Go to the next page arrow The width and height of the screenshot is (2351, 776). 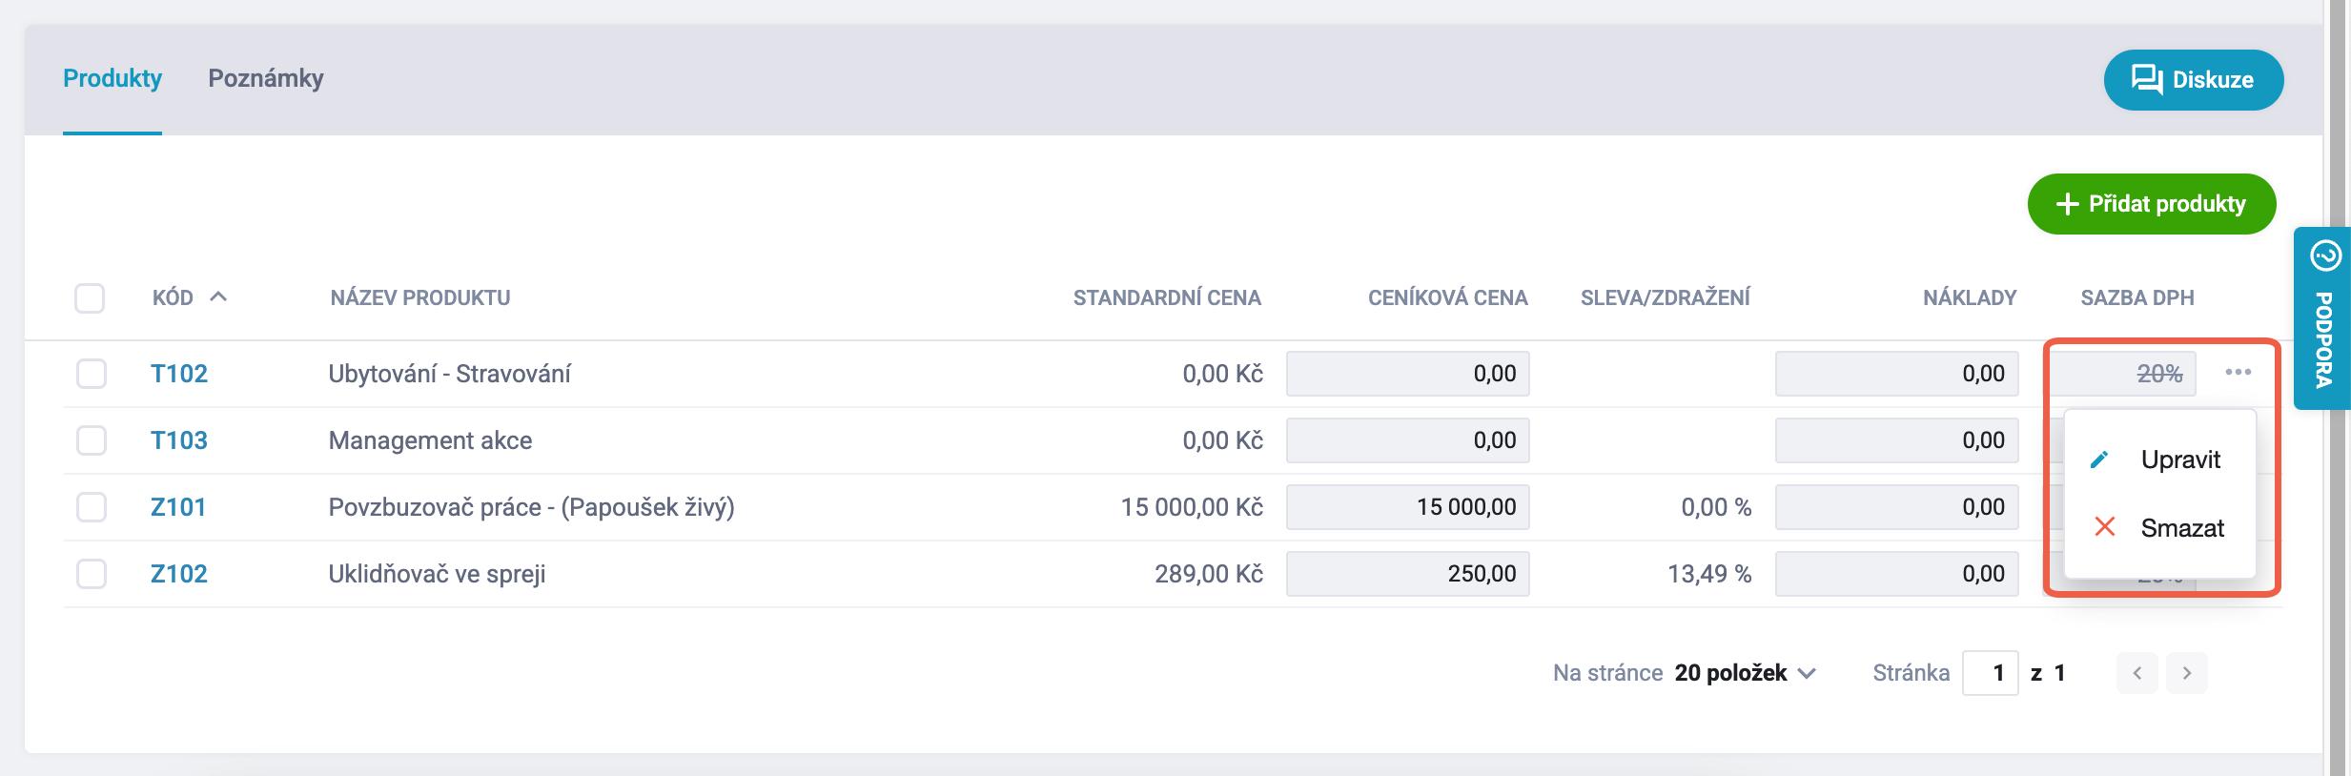click(x=2186, y=673)
